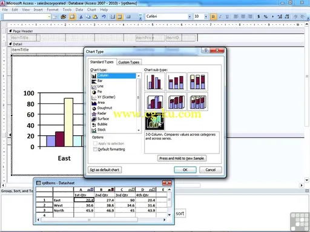Toggle Italic formatting button
This screenshot has height=232, width=310.
(220, 17)
